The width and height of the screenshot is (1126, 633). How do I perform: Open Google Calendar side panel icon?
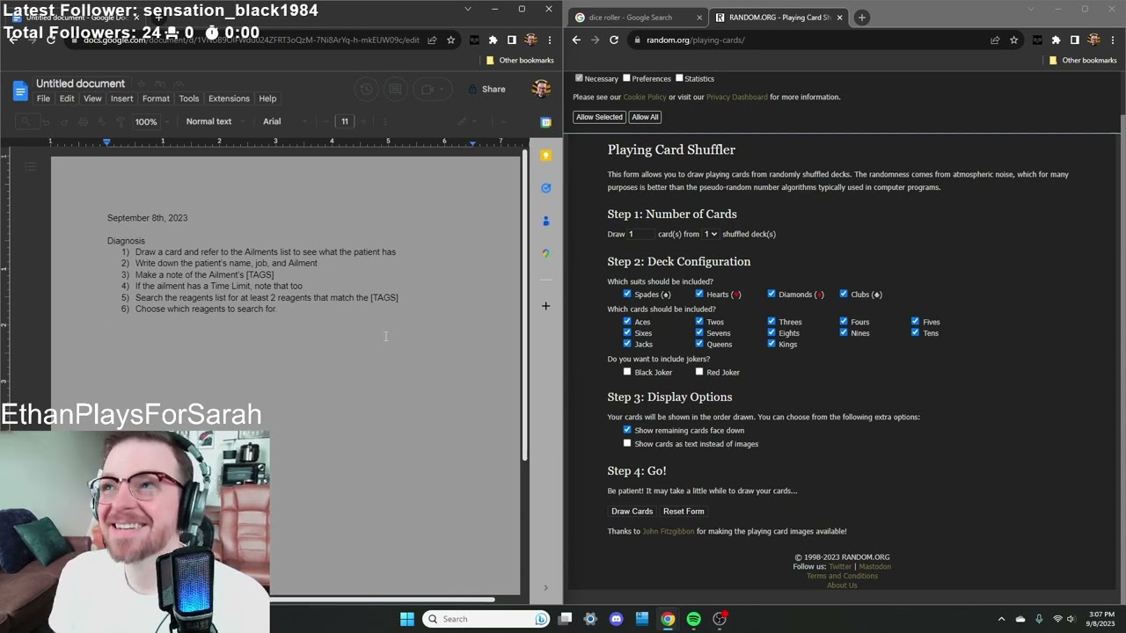[545, 122]
